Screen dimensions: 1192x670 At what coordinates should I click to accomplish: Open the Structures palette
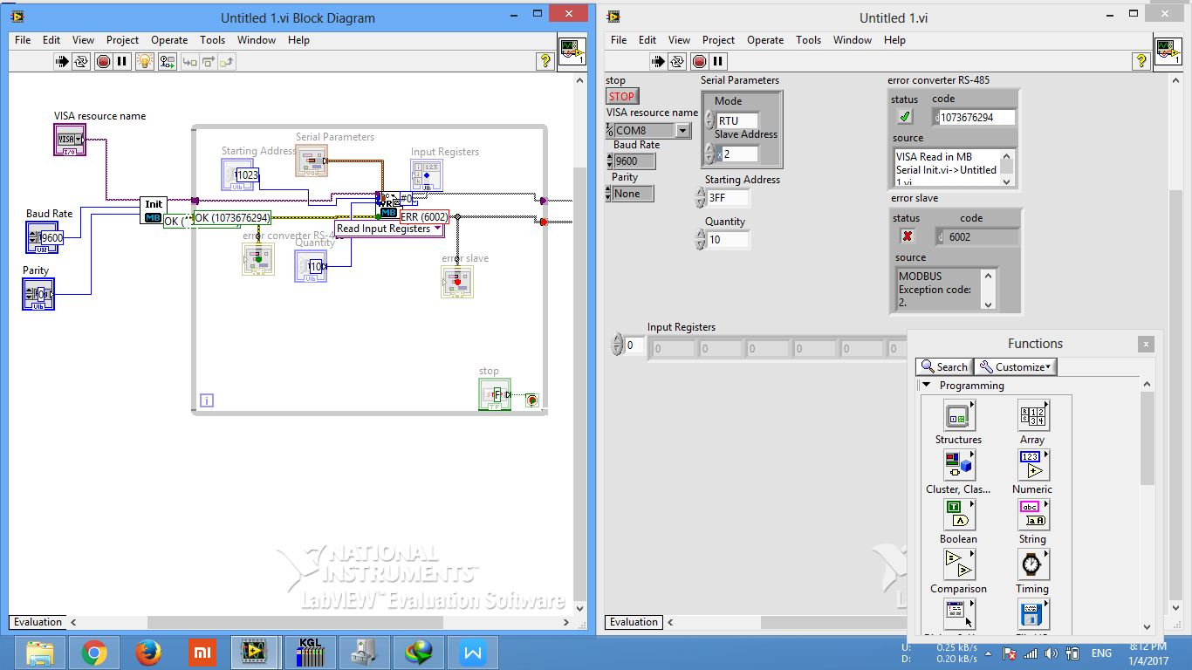point(959,415)
